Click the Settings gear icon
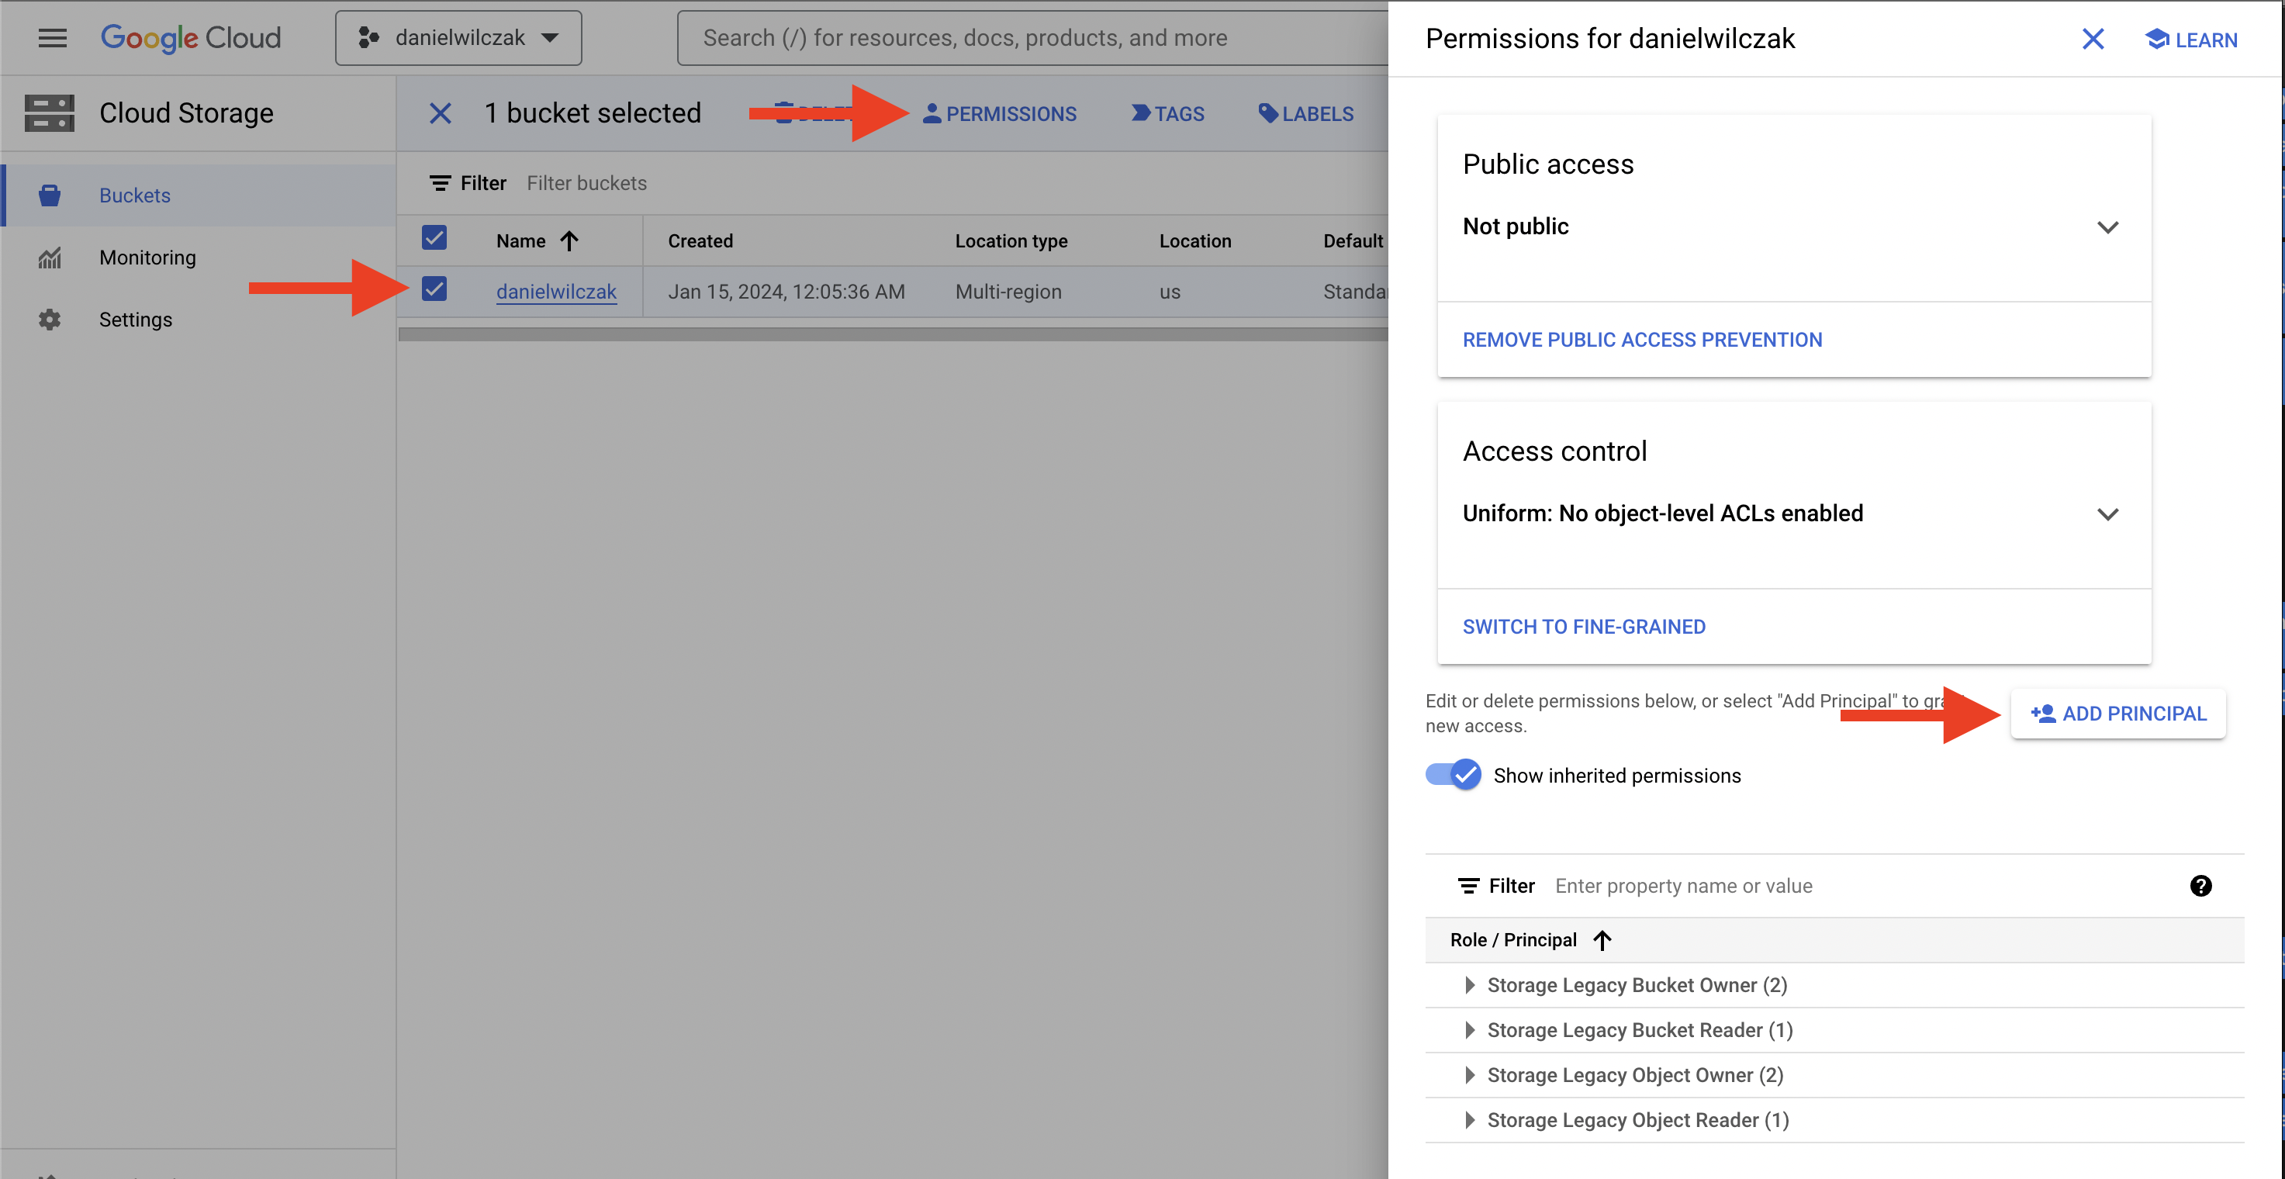The height and width of the screenshot is (1179, 2285). click(50, 320)
